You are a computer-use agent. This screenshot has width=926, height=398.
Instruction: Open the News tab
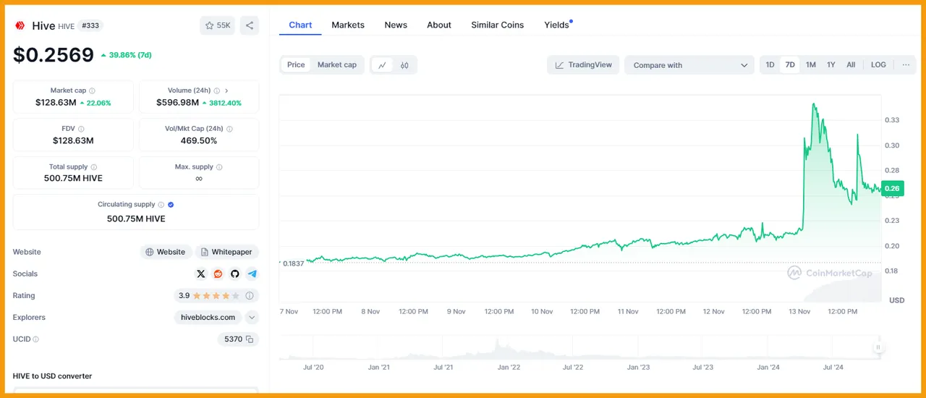(396, 25)
